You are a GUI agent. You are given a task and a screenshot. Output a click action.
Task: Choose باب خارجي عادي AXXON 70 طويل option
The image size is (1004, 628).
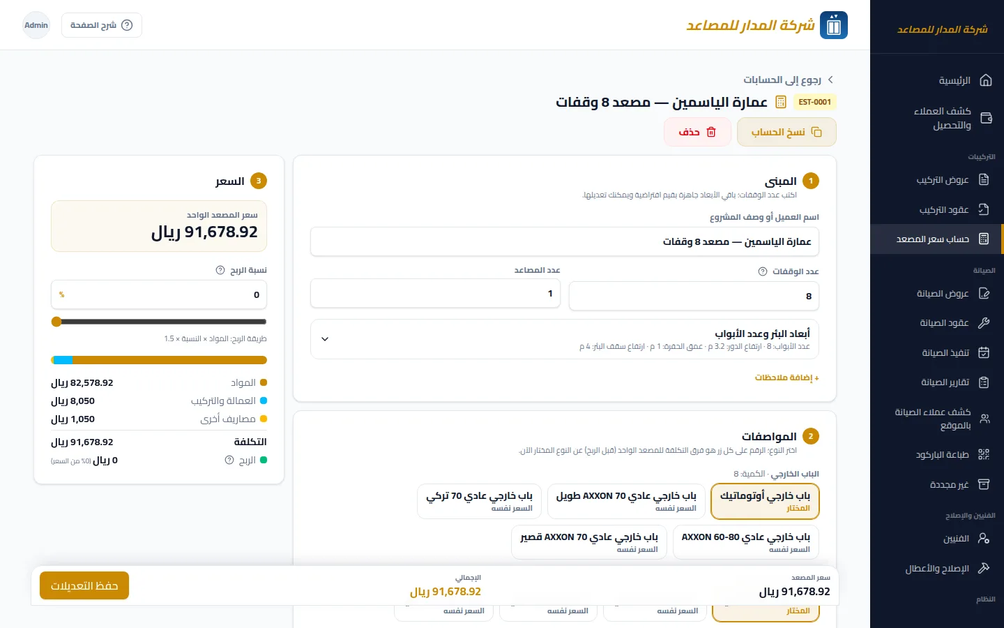(x=626, y=502)
